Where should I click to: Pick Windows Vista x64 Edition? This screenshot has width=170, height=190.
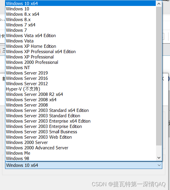(80, 36)
